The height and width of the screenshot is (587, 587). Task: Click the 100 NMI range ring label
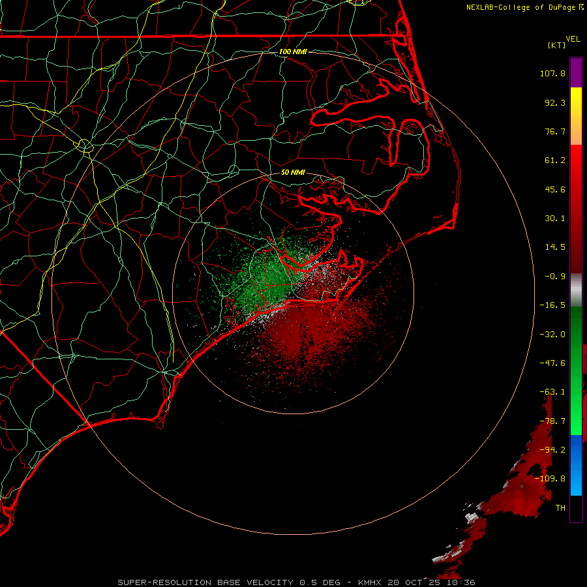pos(293,52)
